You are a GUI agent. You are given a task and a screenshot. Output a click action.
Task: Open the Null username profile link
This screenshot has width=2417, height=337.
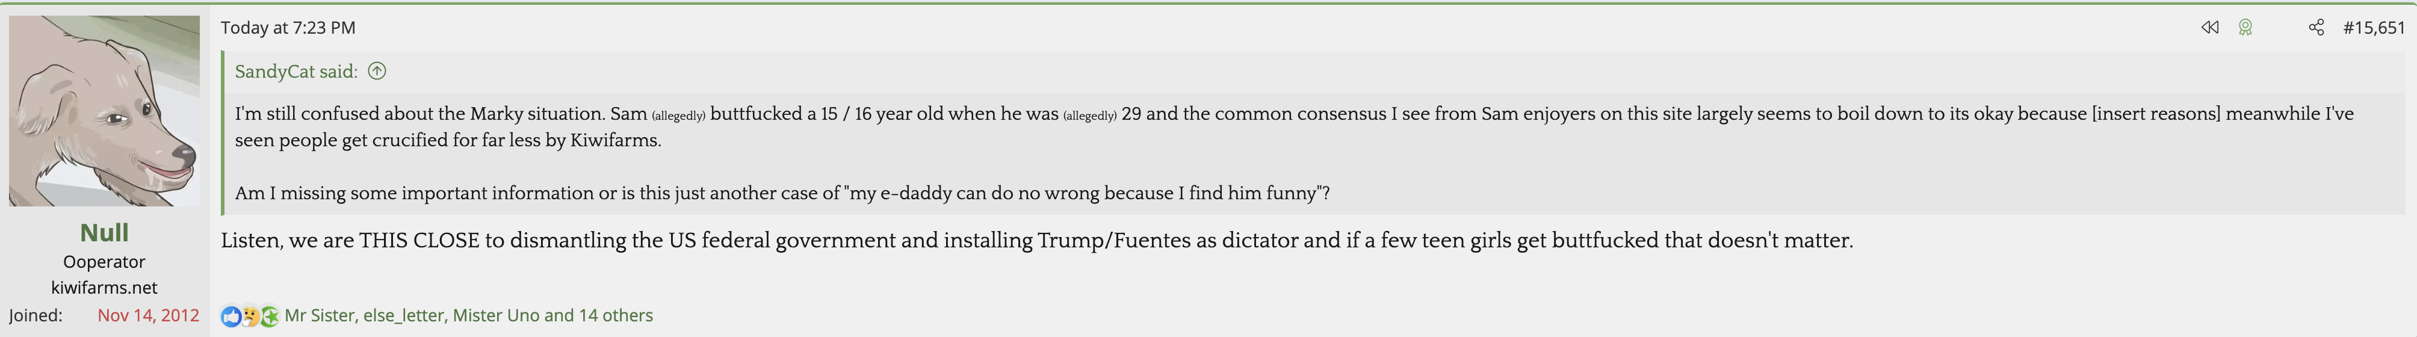pyautogui.click(x=104, y=233)
